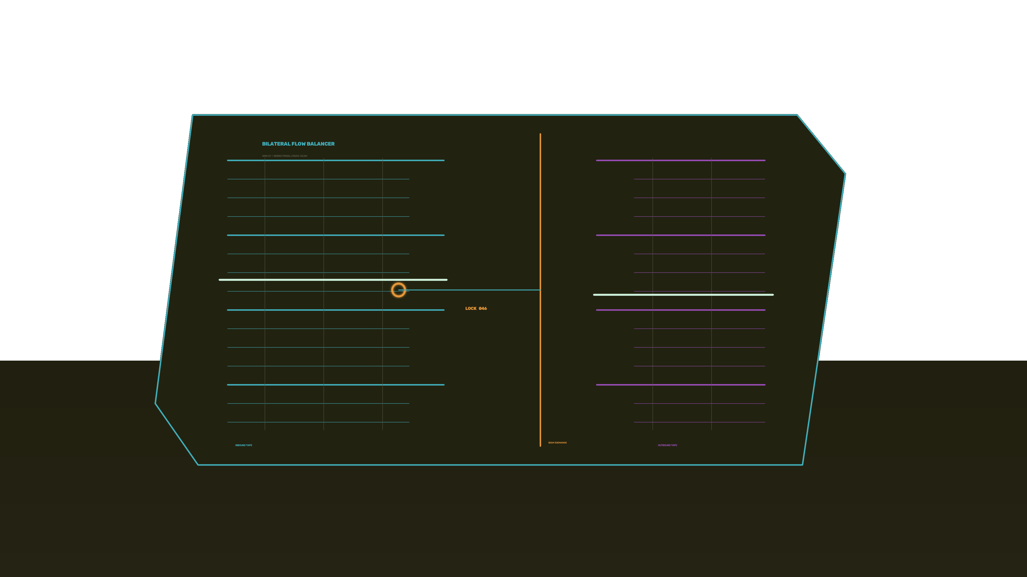1027x577 pixels.
Task: Select the pale green inbound level bar
Action: (333, 279)
